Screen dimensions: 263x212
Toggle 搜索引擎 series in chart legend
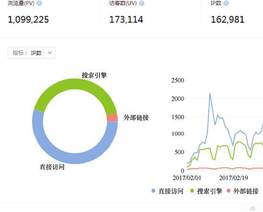click(206, 191)
